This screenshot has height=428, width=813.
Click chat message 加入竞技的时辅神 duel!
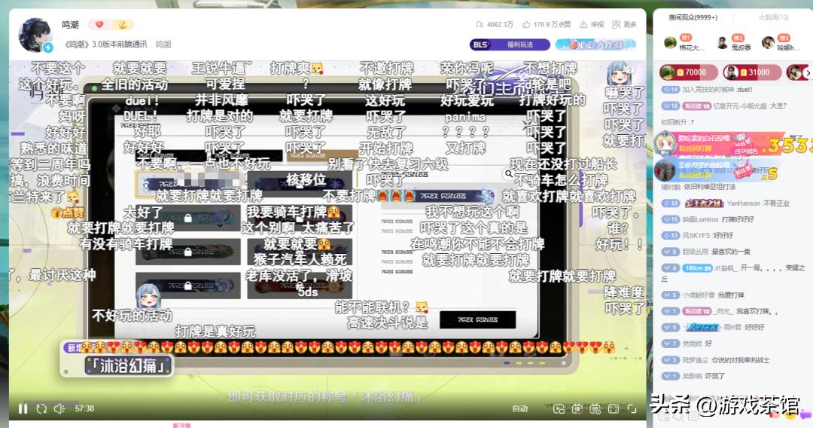(x=706, y=89)
